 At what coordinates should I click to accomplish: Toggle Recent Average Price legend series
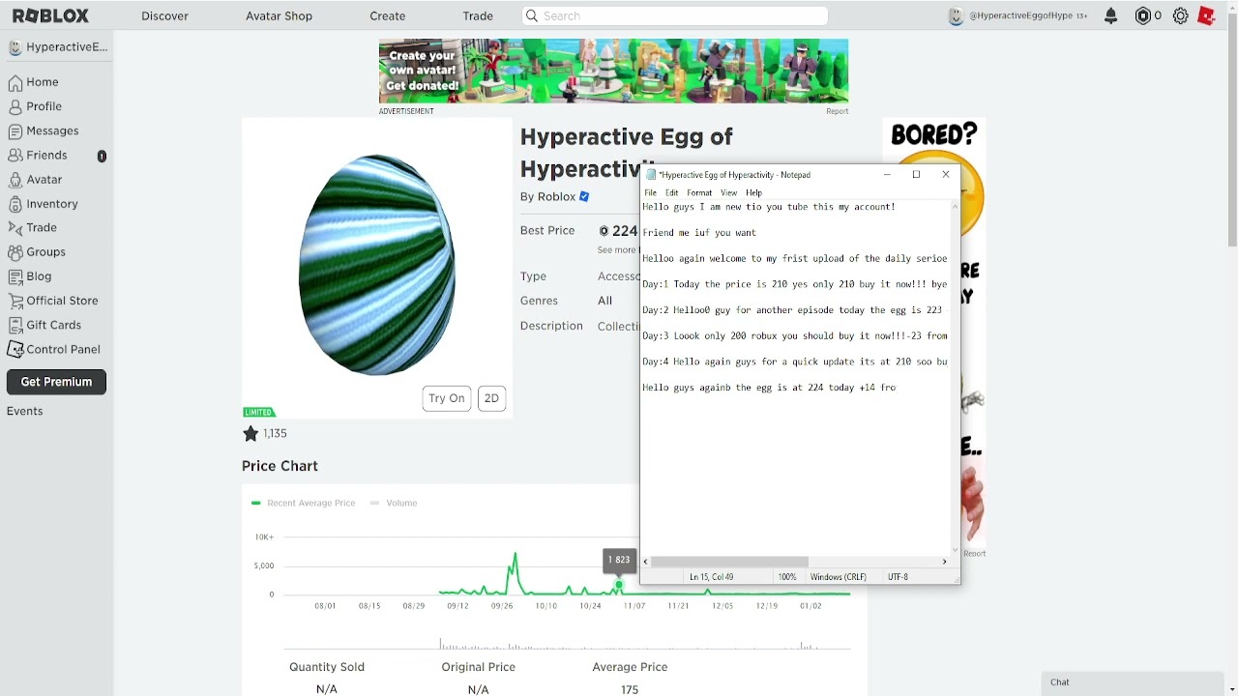(x=303, y=503)
